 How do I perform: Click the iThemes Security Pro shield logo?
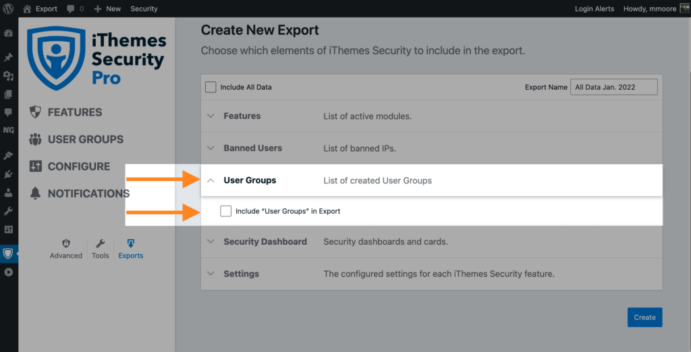tap(56, 58)
